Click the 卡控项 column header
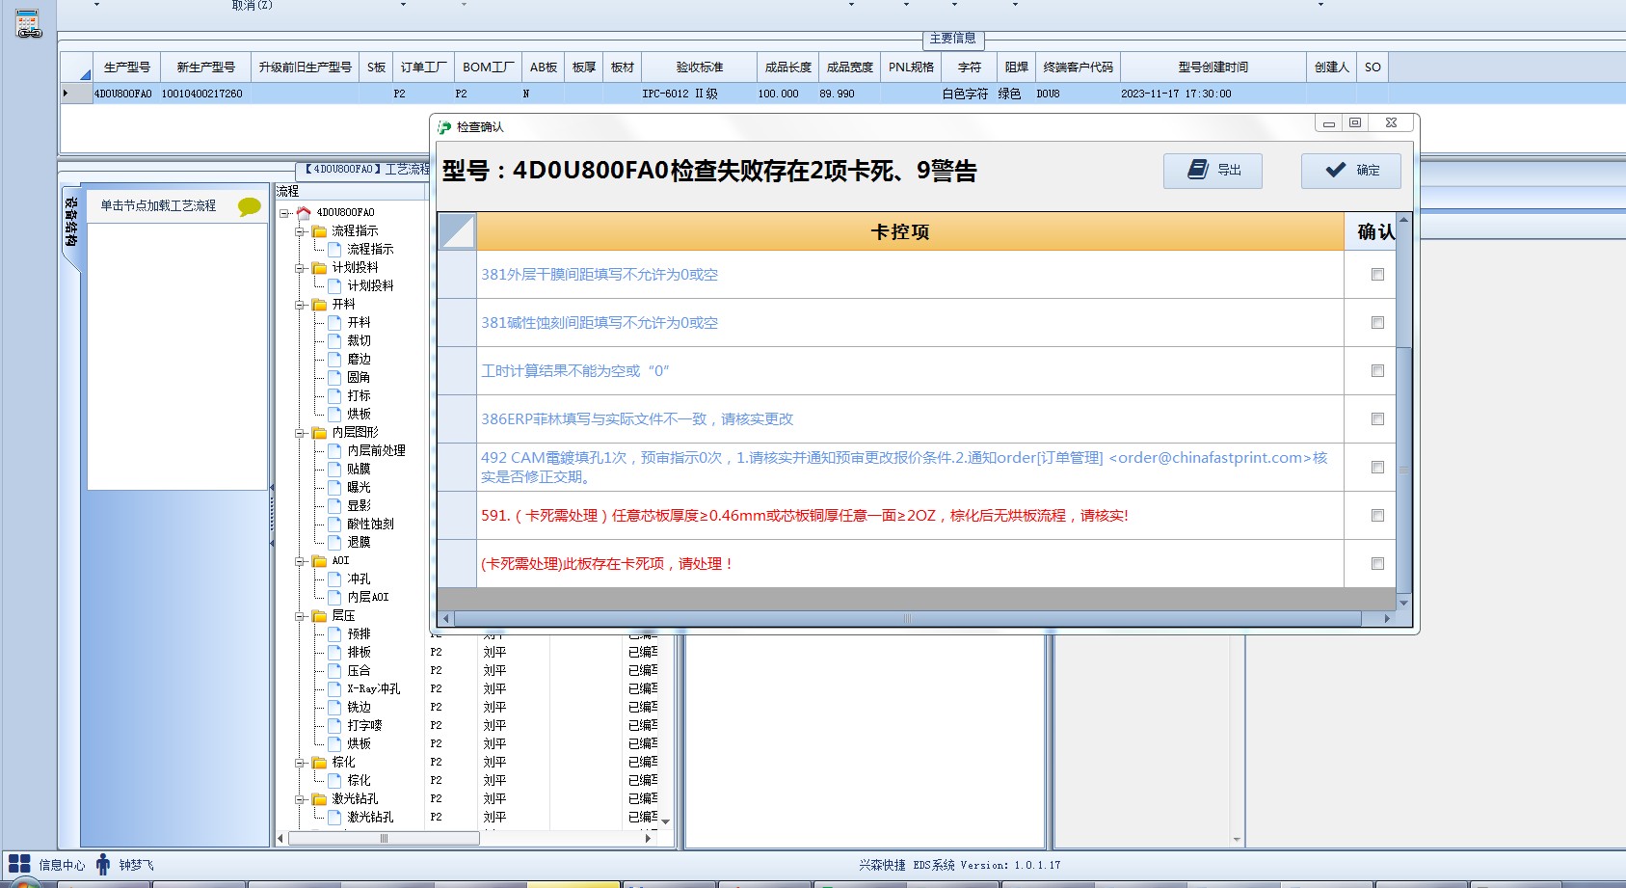Screen dimensions: 1626x888 tap(910, 232)
